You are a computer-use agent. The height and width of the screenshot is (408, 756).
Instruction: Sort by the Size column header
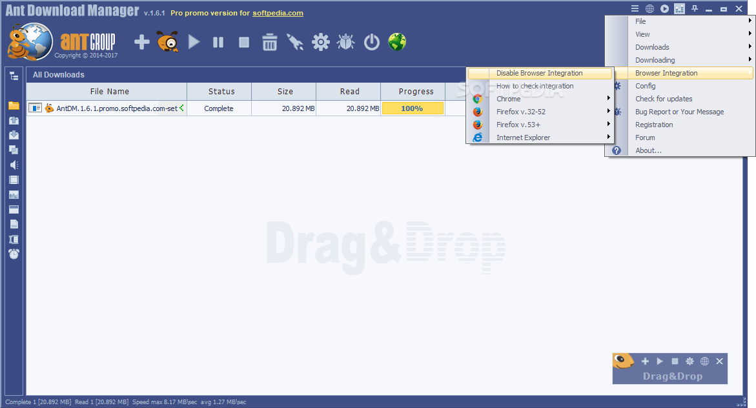(284, 91)
